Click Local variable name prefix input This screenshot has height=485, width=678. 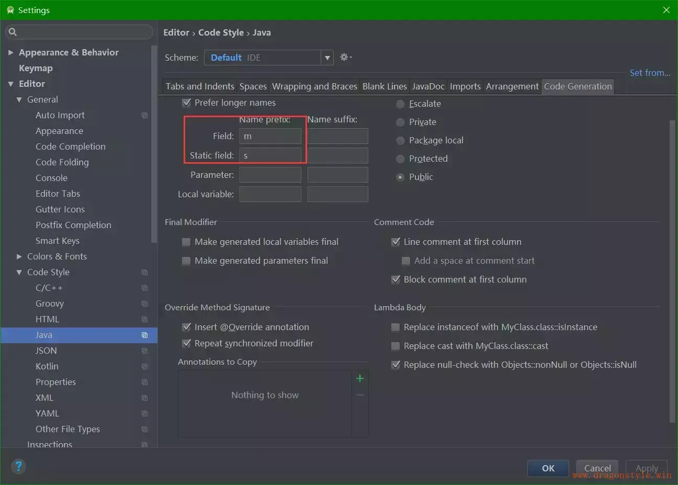click(270, 194)
